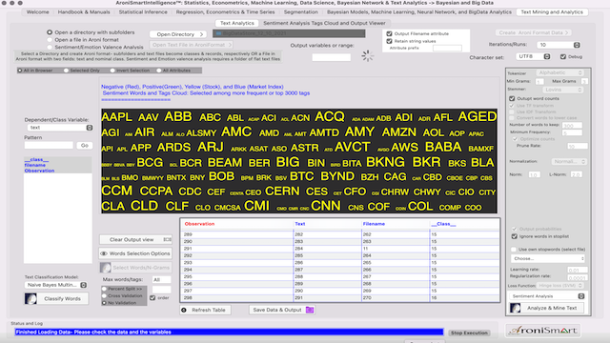Screen dimensions: 610x343
Task: Toggle 'Ignore words in stoplist' checkbox
Action: [x=515, y=236]
